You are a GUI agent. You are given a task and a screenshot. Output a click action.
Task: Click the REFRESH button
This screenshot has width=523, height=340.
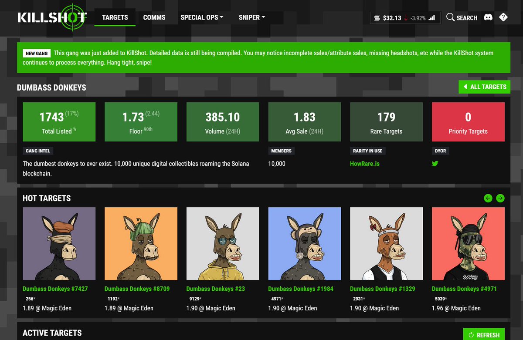485,334
